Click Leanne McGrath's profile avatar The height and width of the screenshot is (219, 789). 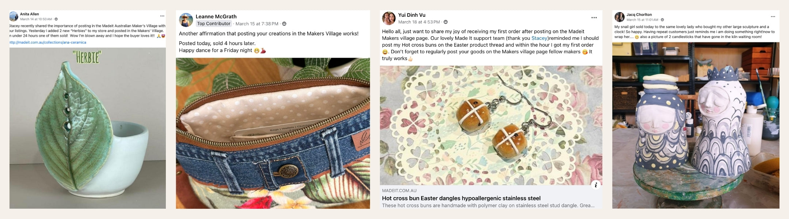[186, 20]
